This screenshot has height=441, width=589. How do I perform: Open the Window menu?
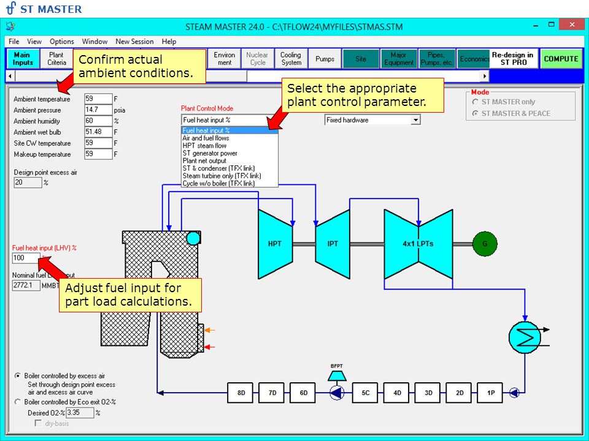[x=94, y=41]
